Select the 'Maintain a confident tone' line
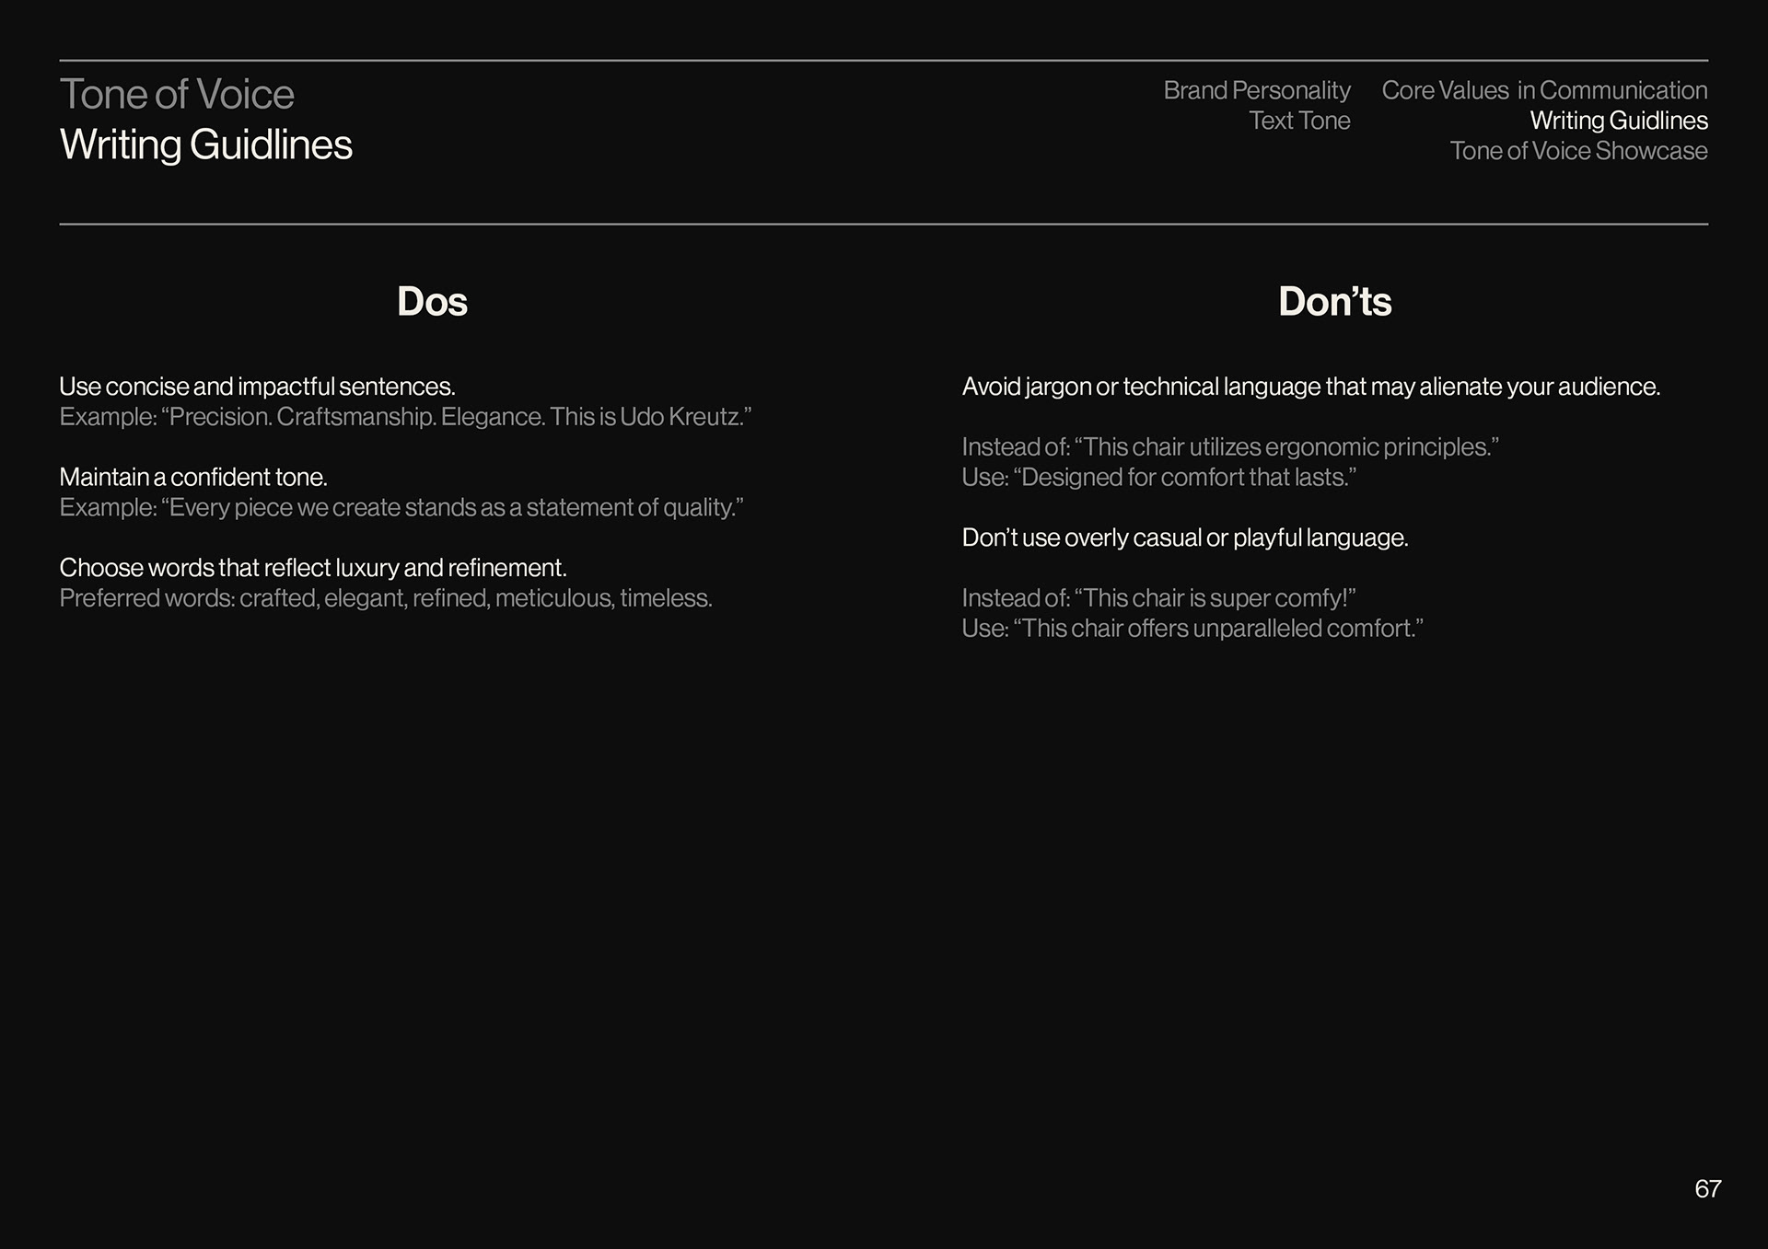Viewport: 1768px width, 1249px height. click(x=193, y=477)
